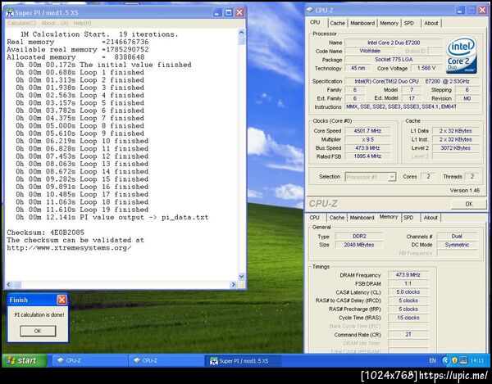Image resolution: width=492 pixels, height=384 pixels.
Task: Click the Checksum 4E0B2085 line
Action: 45,233
